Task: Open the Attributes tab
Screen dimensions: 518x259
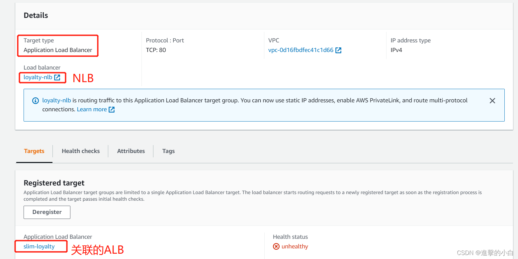Action: 131,151
